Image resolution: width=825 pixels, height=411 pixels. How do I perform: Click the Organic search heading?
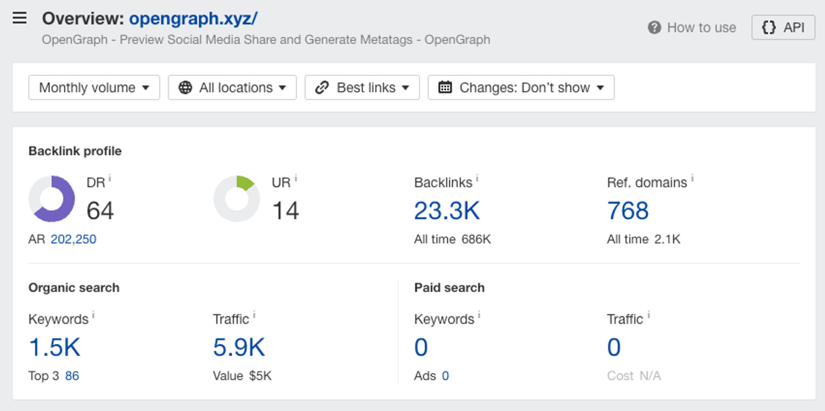coord(74,288)
